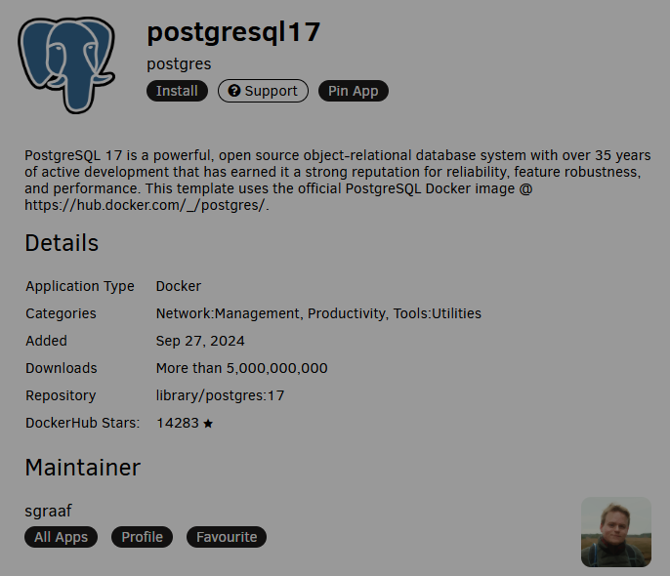The width and height of the screenshot is (670, 576).
Task: Open the Support button
Action: pyautogui.click(x=263, y=91)
